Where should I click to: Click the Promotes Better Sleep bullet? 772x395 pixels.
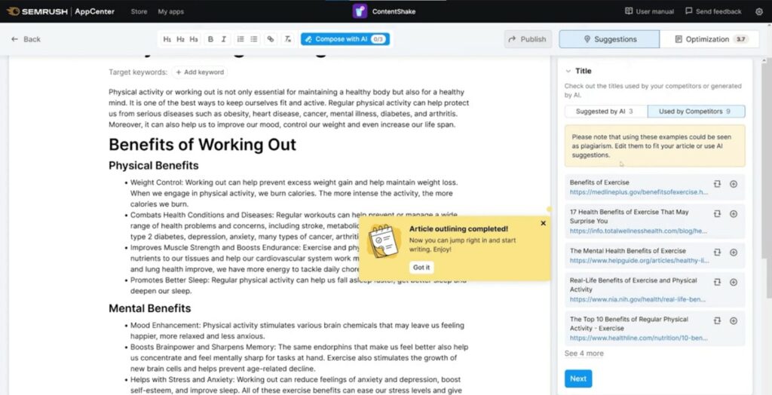[x=298, y=286]
